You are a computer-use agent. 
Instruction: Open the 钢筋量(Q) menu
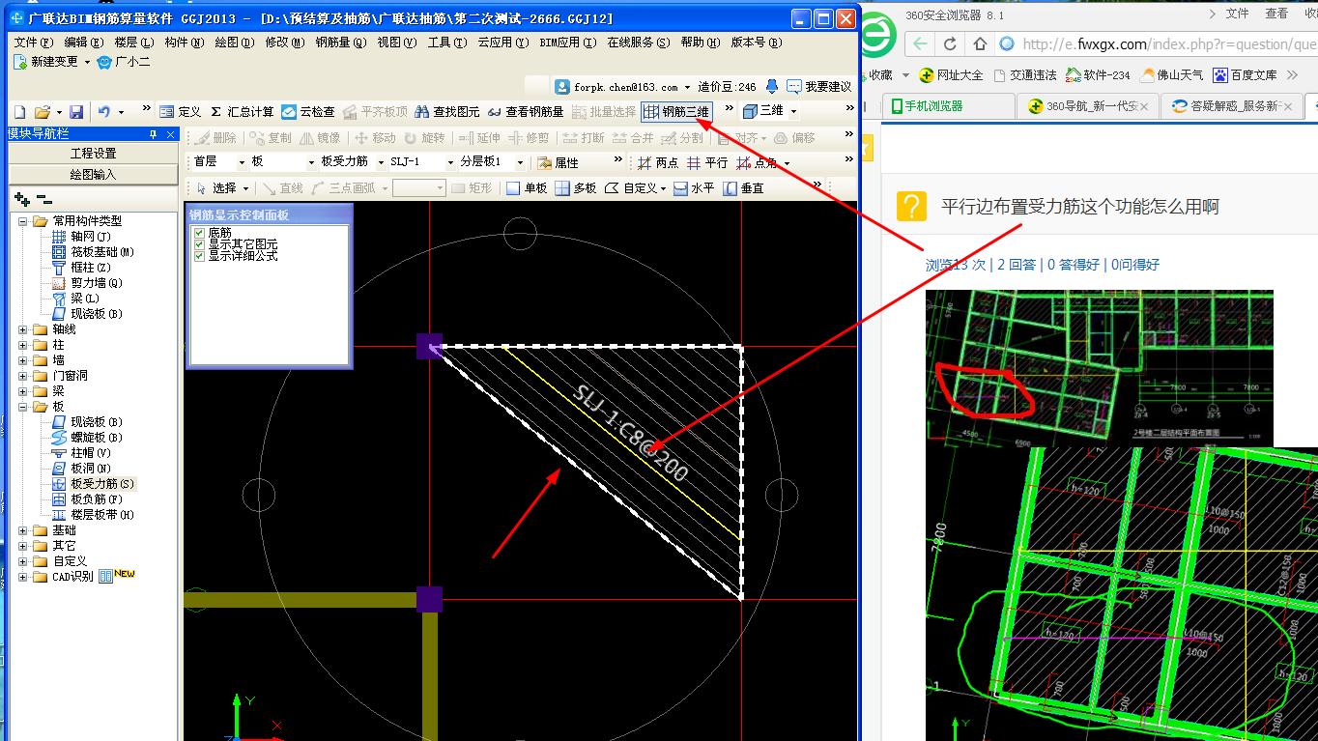(341, 43)
